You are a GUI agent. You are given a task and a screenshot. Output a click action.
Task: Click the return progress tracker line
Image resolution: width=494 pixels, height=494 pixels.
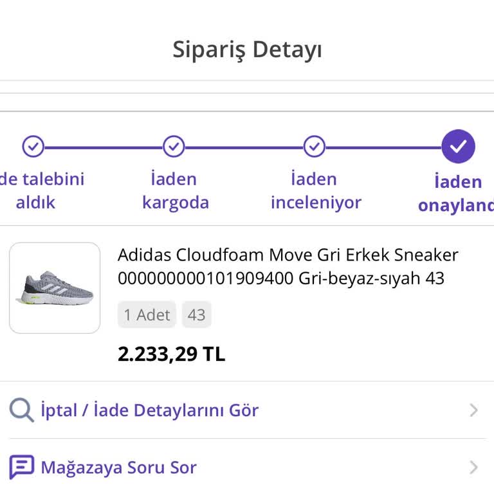[x=243, y=147]
